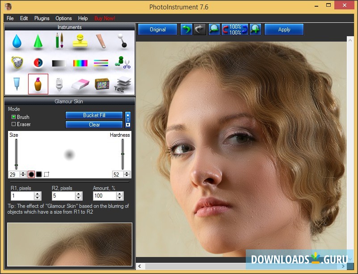
Task: Click the Apply button
Action: point(284,30)
